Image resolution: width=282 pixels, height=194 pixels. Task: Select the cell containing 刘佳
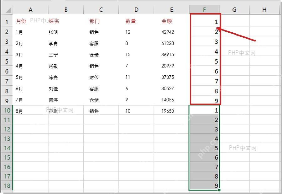[53, 89]
